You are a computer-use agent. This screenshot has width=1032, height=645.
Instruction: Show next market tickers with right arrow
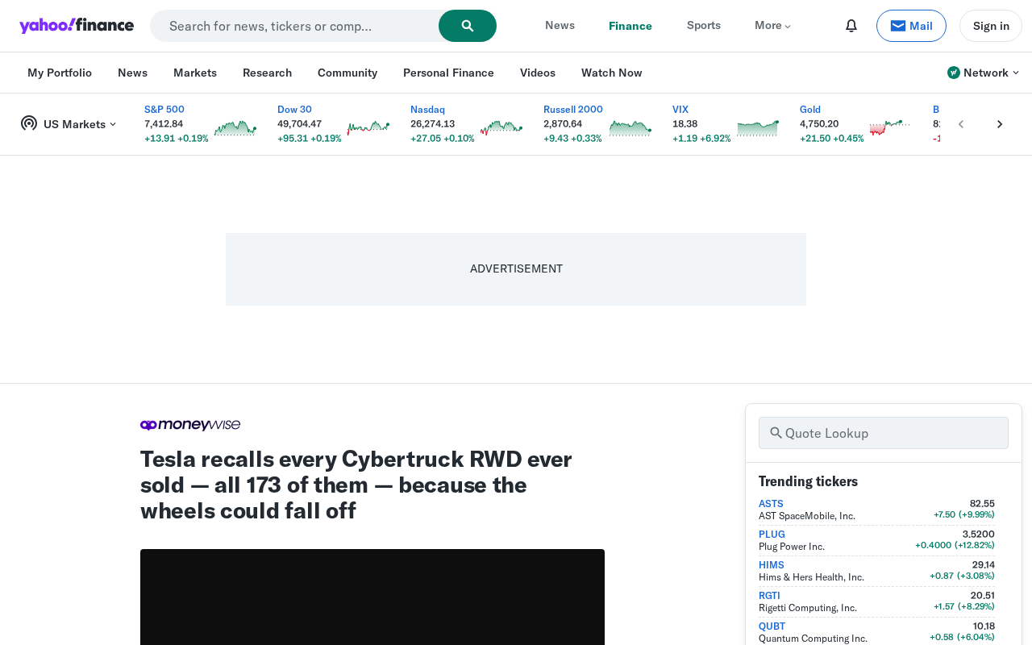pos(1000,124)
